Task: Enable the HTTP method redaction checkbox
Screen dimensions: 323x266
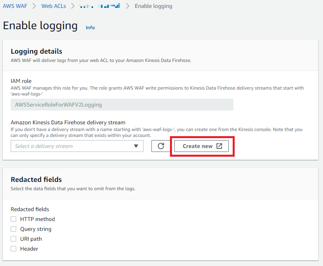Action: [x=13, y=219]
